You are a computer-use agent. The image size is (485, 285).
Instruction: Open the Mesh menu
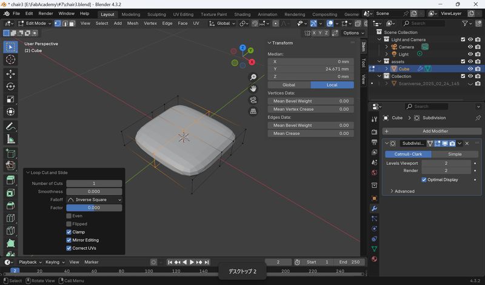[x=132, y=24]
